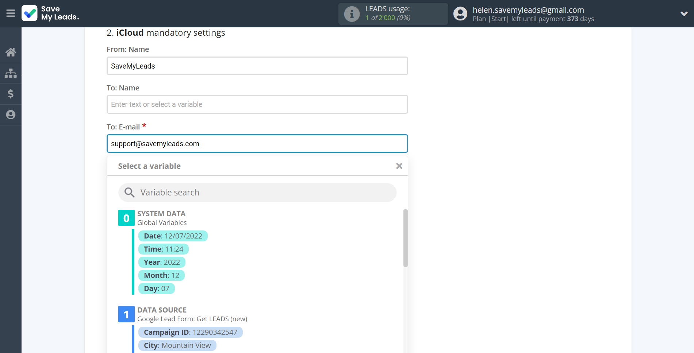Click the System Data 0 badge
Viewport: 694px width, 353px height.
pos(126,218)
